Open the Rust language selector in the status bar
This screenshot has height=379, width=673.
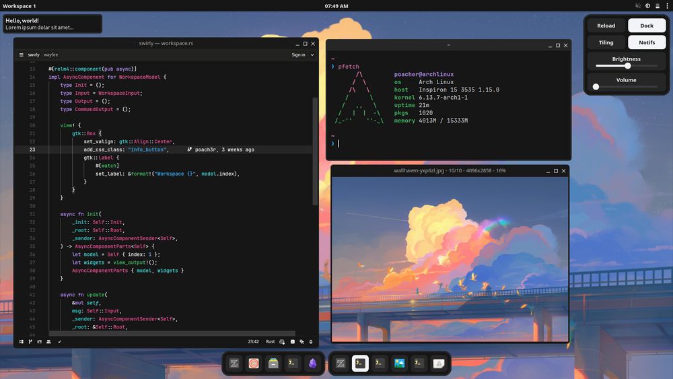(x=270, y=342)
